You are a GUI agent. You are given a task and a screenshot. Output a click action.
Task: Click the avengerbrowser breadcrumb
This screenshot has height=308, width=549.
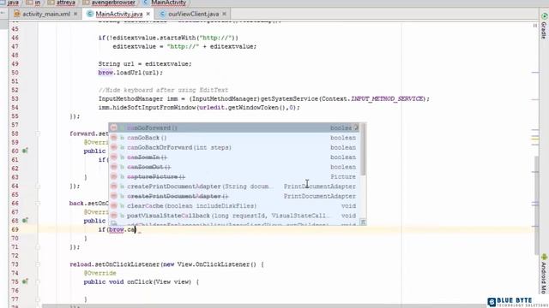coord(113,3)
